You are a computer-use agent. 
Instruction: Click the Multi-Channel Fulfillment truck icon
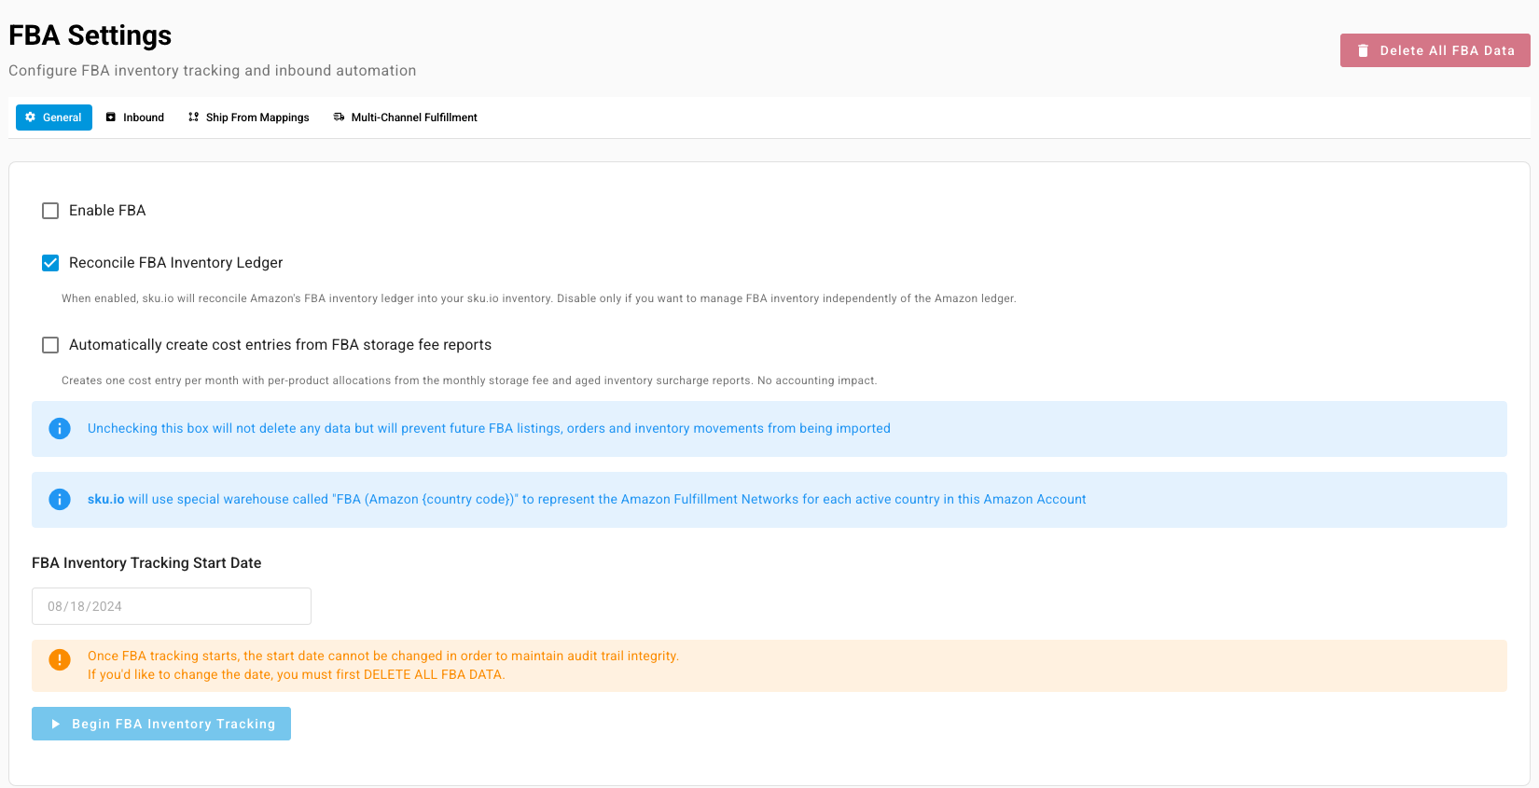(x=339, y=118)
